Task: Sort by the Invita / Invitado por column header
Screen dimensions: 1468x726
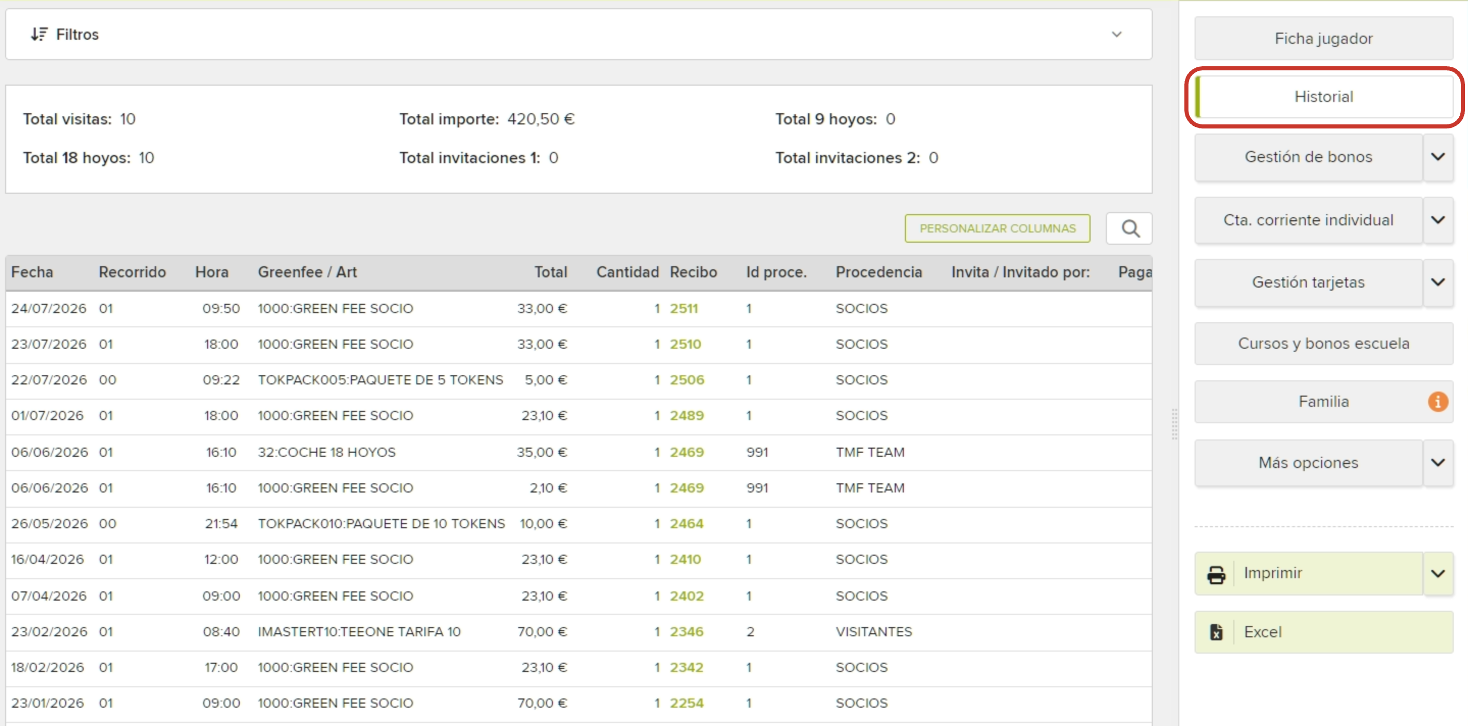Action: (x=1020, y=272)
